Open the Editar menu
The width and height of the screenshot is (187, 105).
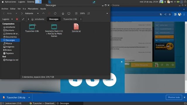click(x=13, y=9)
